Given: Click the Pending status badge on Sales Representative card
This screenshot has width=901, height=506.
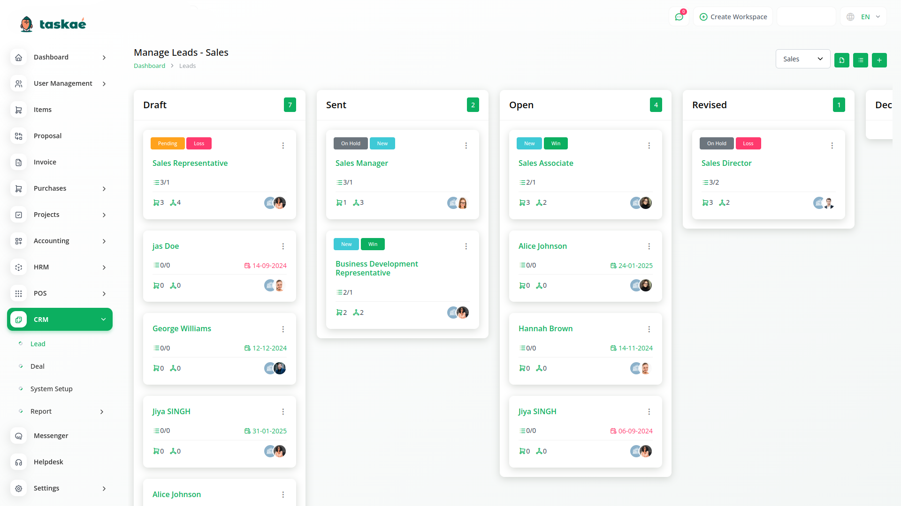Looking at the screenshot, I should click(x=168, y=143).
